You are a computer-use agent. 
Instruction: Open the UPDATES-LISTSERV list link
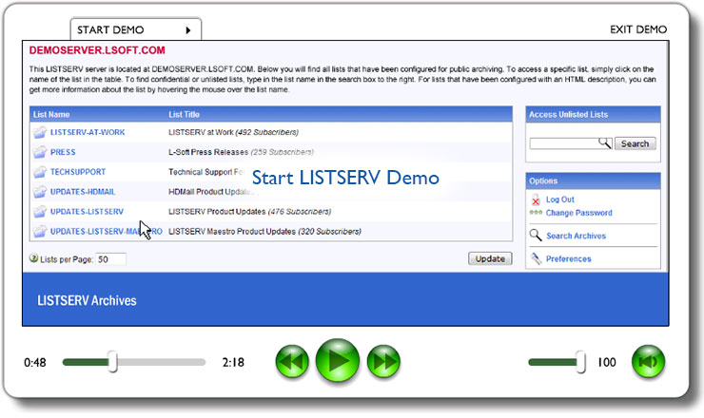(x=87, y=212)
